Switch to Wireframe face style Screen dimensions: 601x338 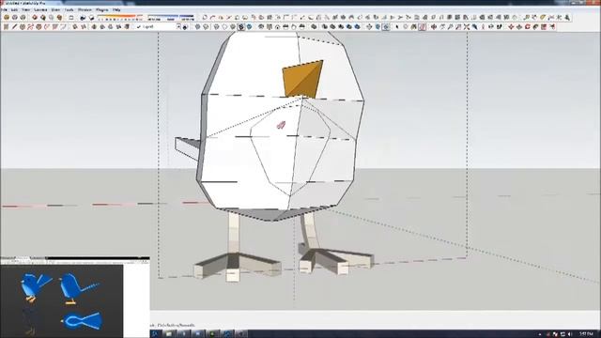pyautogui.click(x=217, y=27)
